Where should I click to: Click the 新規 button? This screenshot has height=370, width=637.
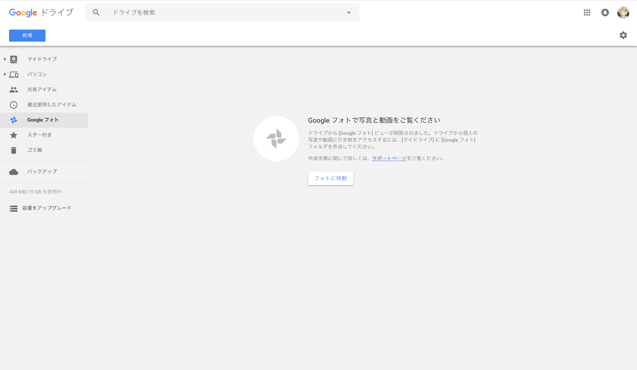tap(27, 35)
